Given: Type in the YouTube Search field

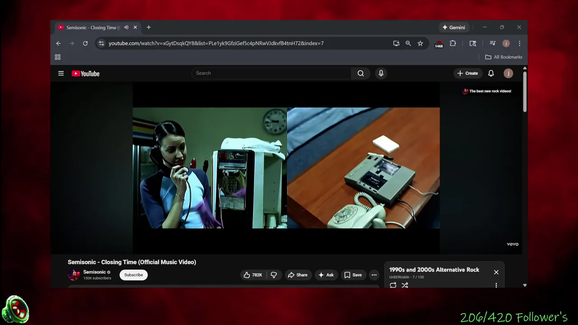Looking at the screenshot, I should 271,73.
